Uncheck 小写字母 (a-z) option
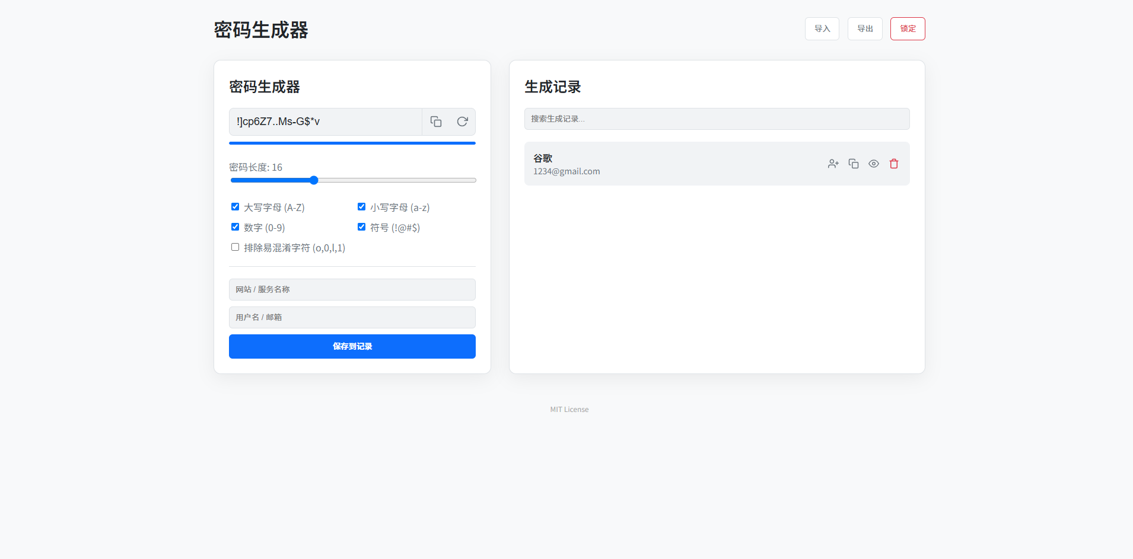The image size is (1133, 559). (x=361, y=206)
